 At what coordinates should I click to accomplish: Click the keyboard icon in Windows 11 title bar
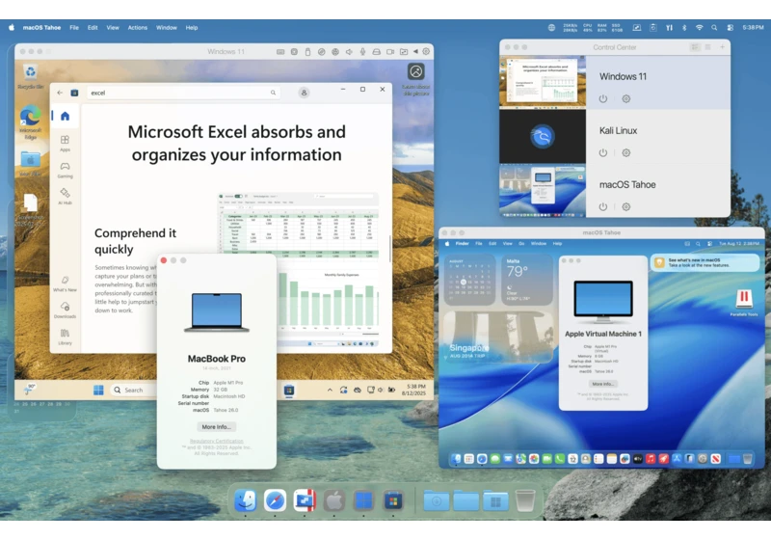[x=280, y=52]
